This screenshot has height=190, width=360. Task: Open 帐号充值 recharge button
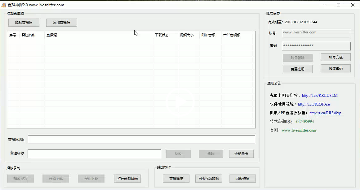point(336,57)
